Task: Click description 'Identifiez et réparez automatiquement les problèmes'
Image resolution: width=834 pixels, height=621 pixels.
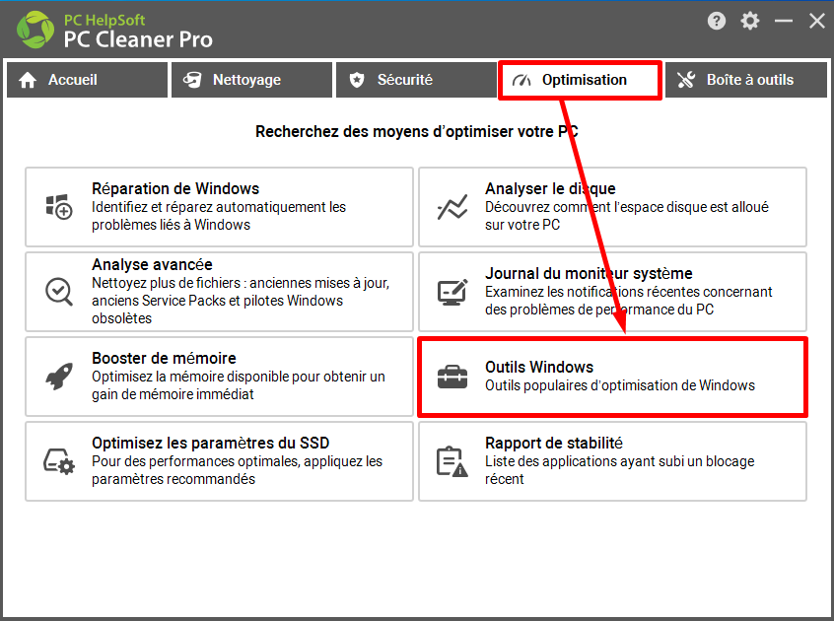Action: click(x=219, y=216)
